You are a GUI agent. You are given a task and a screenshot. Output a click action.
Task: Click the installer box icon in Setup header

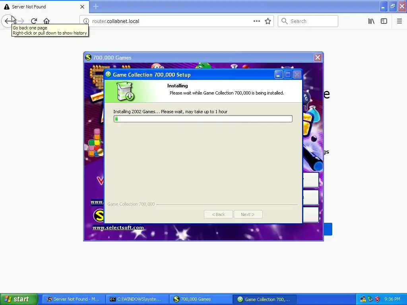point(125,91)
